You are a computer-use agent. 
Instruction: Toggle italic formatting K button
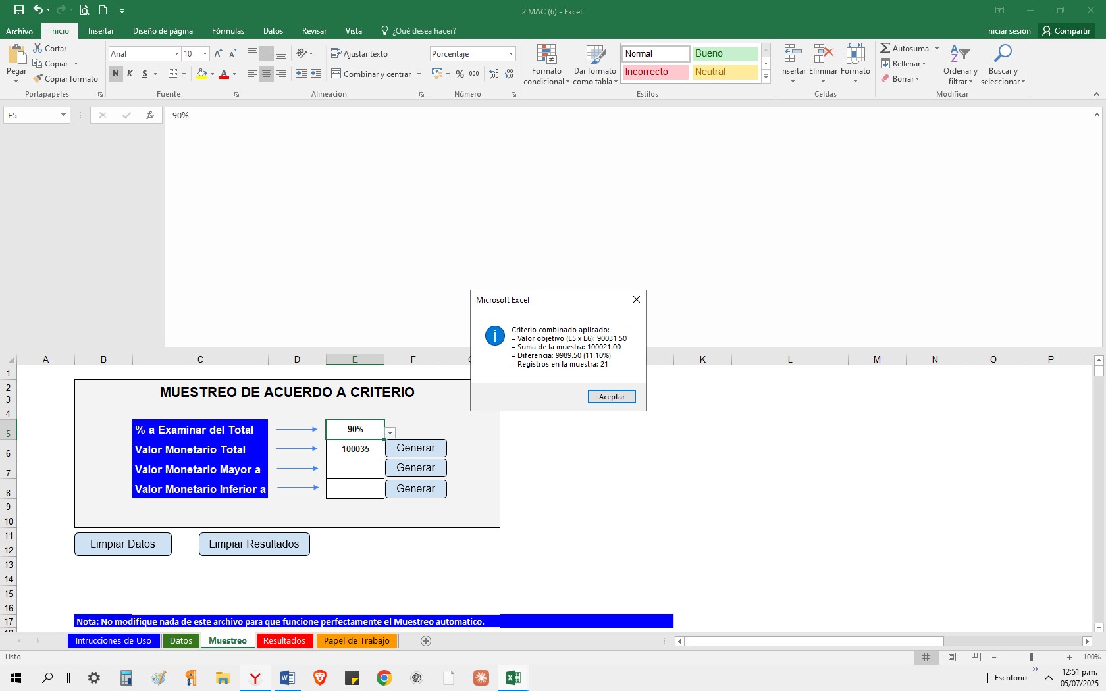pos(130,74)
